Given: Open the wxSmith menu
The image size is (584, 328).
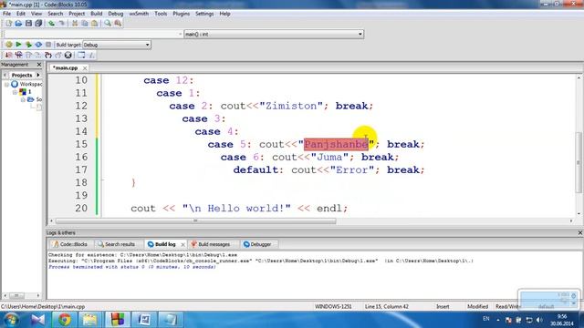Looking at the screenshot, I should pyautogui.click(x=139, y=14).
